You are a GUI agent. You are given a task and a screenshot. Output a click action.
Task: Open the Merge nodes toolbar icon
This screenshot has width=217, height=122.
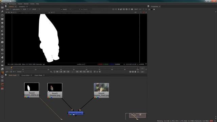(x=2, y=35)
